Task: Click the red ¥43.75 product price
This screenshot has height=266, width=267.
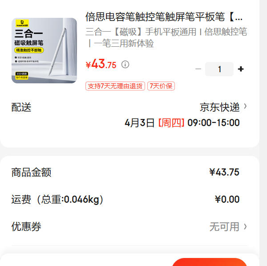Action: coord(101,64)
